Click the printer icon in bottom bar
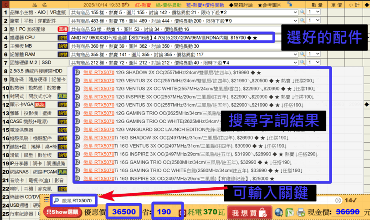This screenshot has width=370, height=220. coord(300,213)
